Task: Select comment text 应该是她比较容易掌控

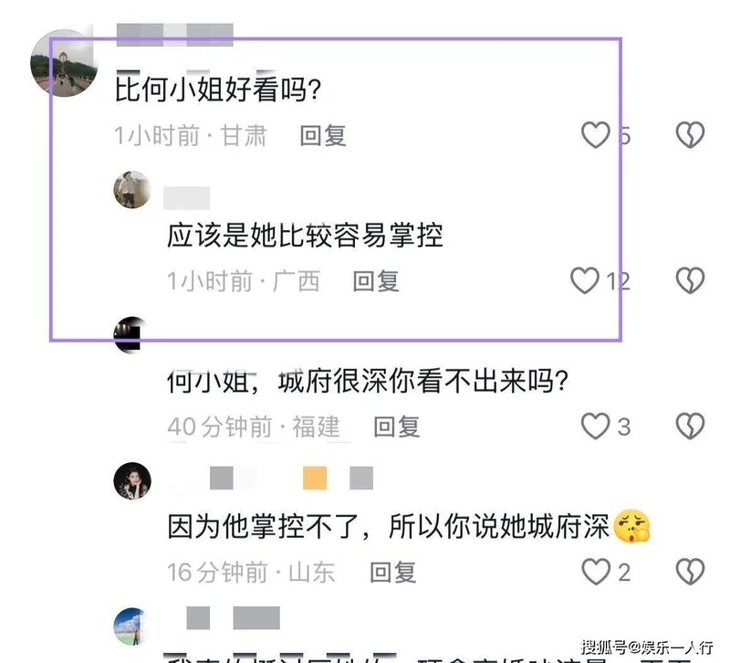Action: coord(305,235)
